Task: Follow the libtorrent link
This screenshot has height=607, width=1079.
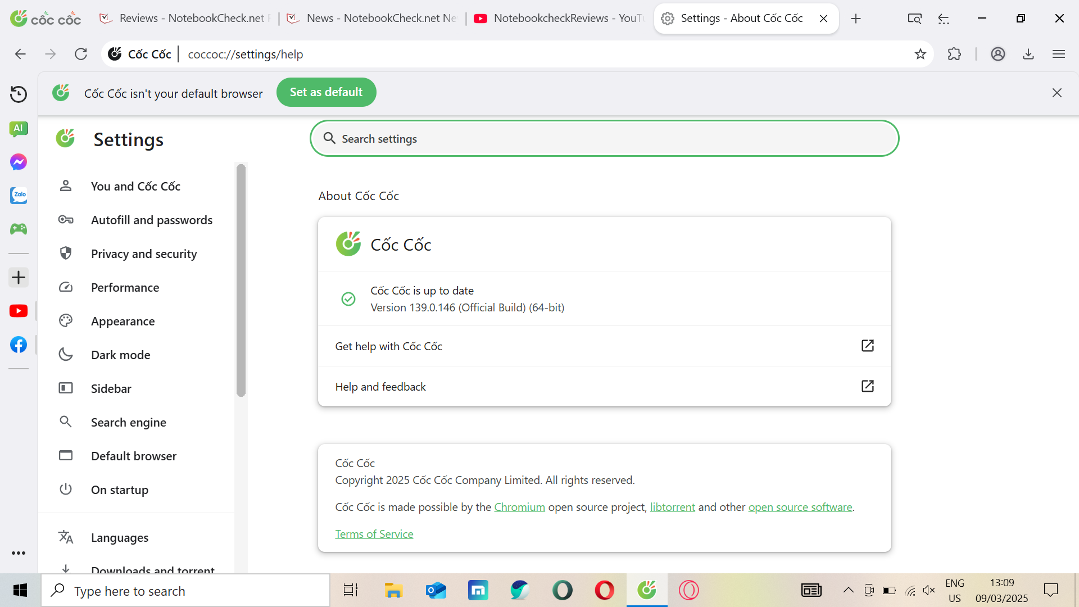Action: click(x=672, y=507)
